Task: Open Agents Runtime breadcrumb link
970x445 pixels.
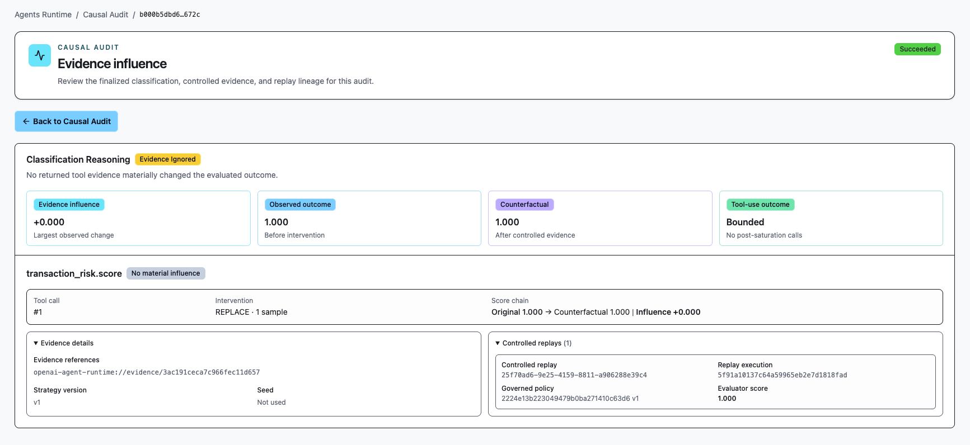Action: click(x=43, y=15)
